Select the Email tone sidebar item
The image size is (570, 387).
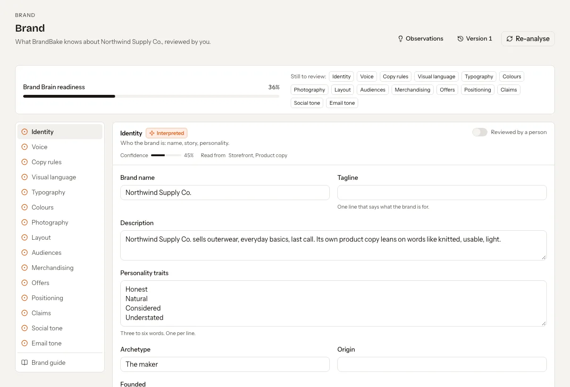click(60, 343)
